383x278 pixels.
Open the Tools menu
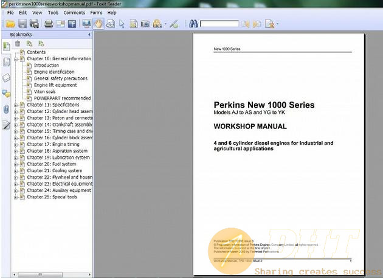[53, 12]
